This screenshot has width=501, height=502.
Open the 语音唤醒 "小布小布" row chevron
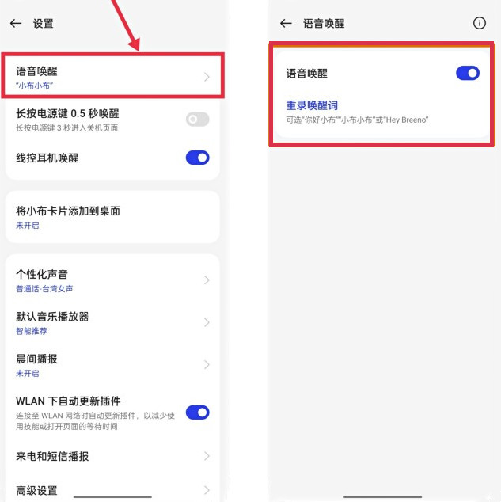pyautogui.click(x=207, y=77)
